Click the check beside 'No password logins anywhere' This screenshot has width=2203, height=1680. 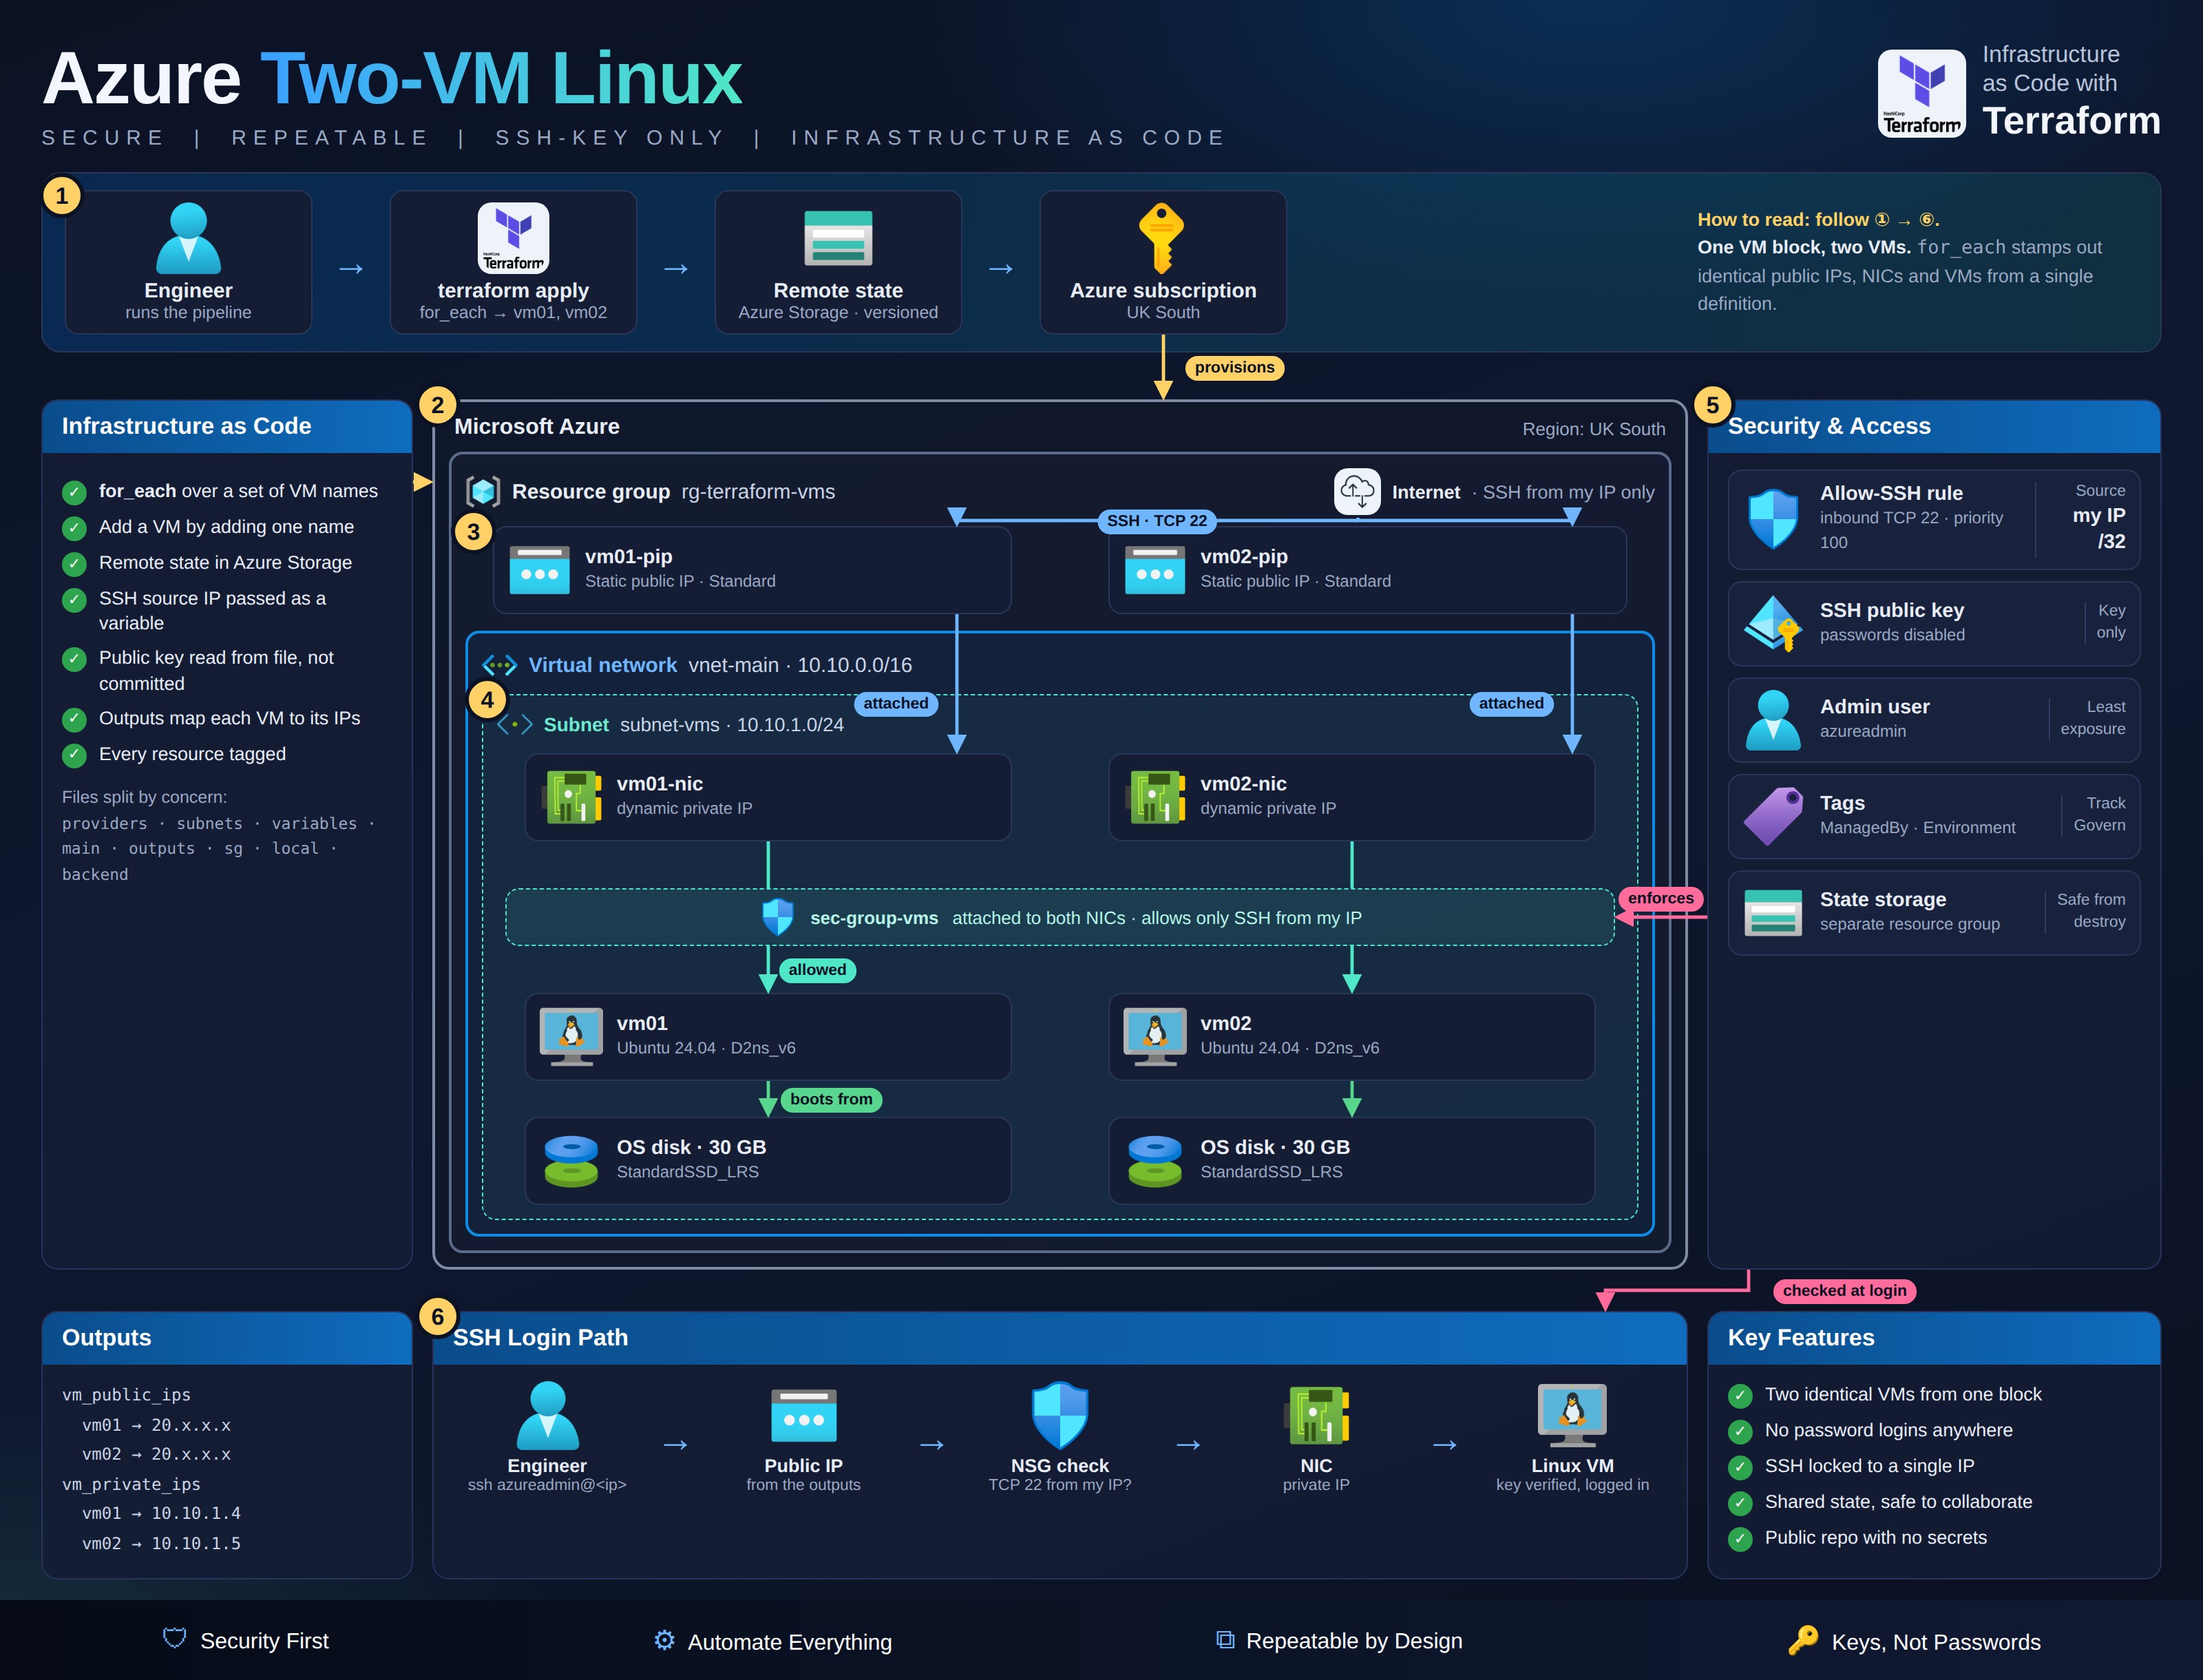pos(1740,1432)
